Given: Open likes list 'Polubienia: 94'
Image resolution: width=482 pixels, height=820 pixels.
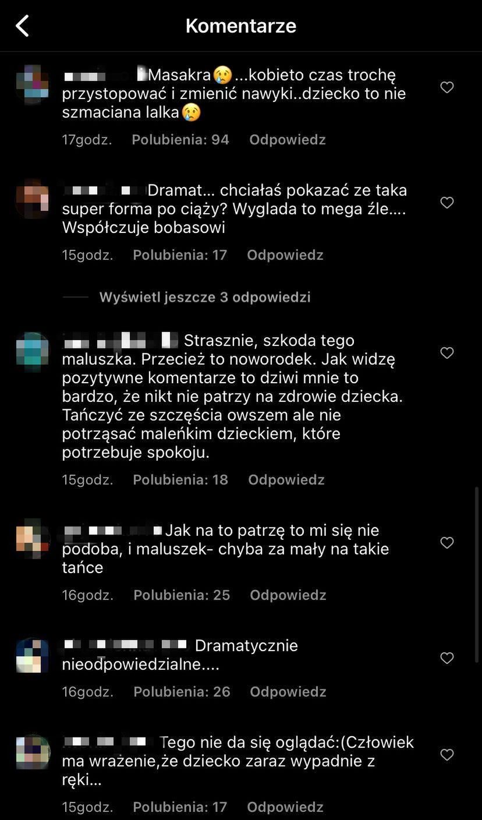Looking at the screenshot, I should click(180, 140).
